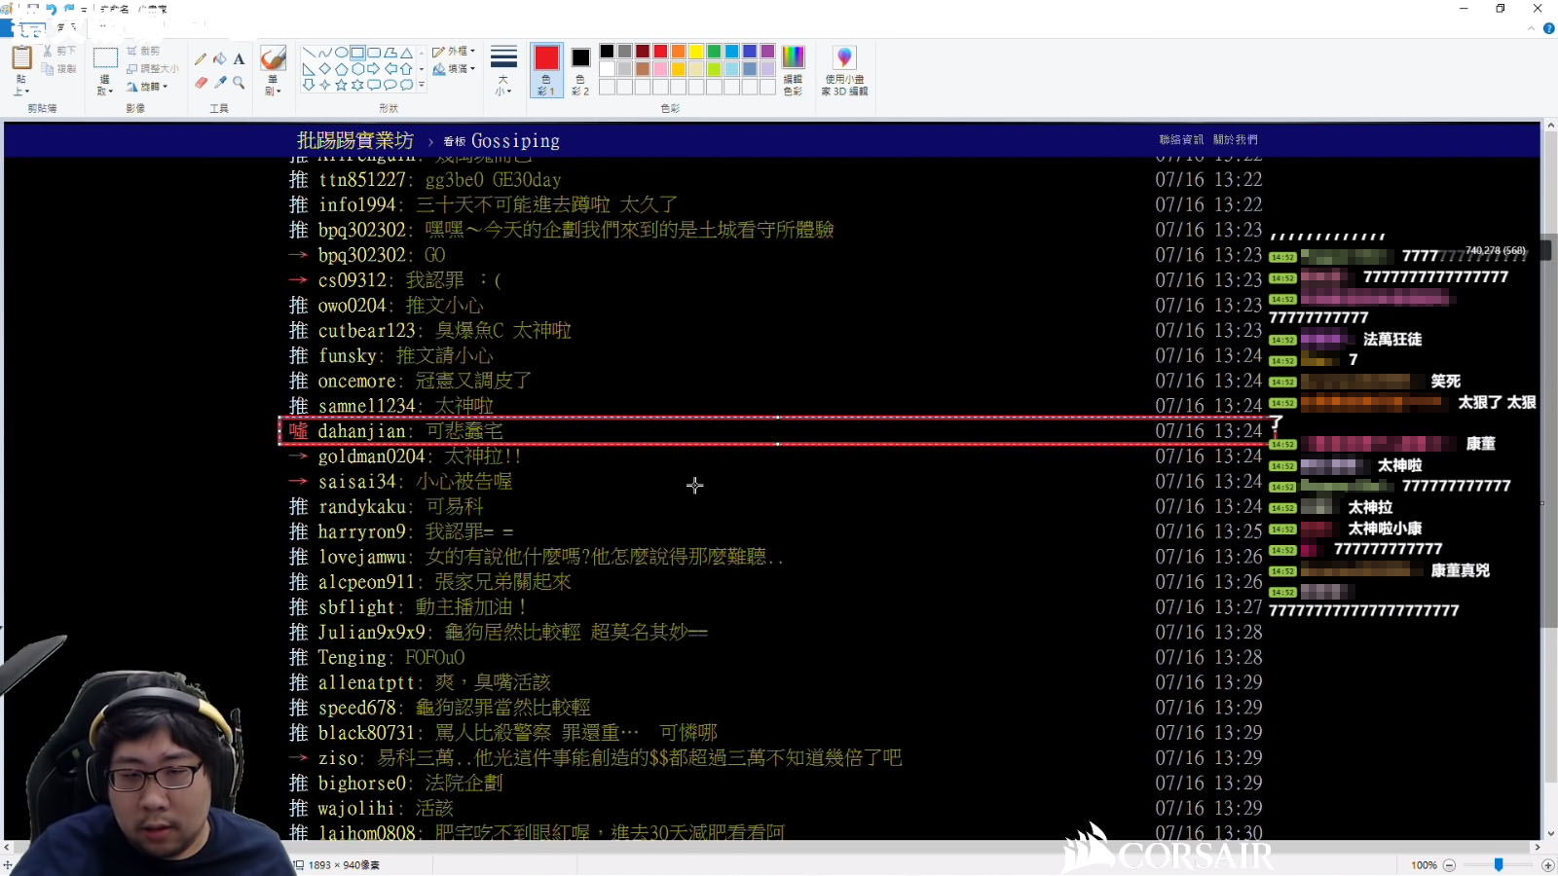Select the Fill with color bucket tool
The width and height of the screenshot is (1558, 876).
[x=220, y=59]
